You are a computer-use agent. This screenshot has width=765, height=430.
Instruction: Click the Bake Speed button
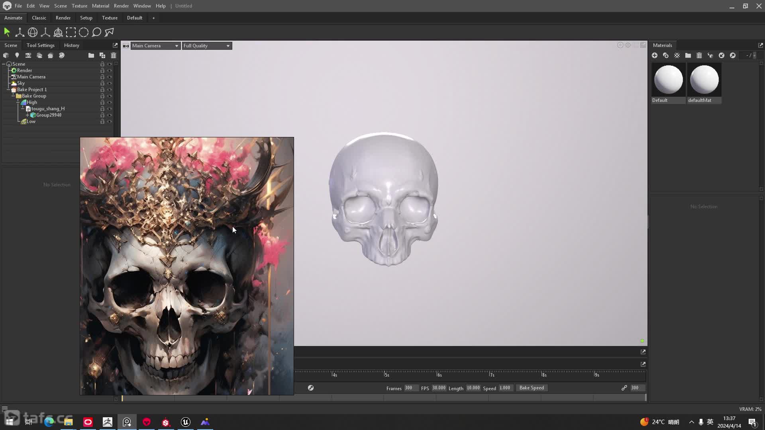pyautogui.click(x=532, y=388)
